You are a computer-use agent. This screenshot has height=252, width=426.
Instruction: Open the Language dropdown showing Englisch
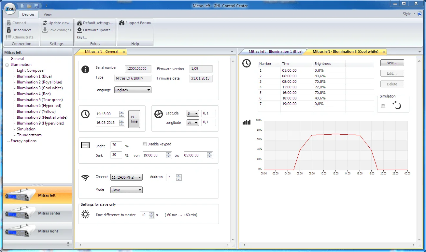pyautogui.click(x=133, y=90)
